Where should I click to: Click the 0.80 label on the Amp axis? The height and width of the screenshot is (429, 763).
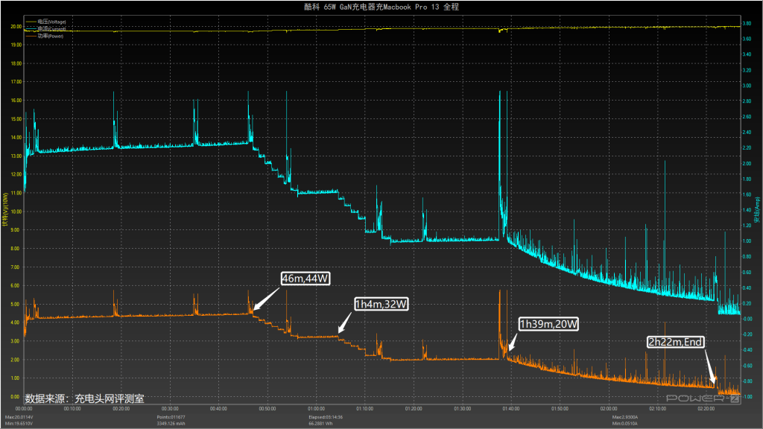[747, 257]
